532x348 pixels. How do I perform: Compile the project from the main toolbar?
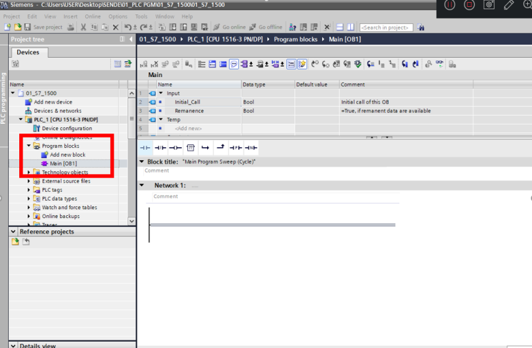click(162, 27)
